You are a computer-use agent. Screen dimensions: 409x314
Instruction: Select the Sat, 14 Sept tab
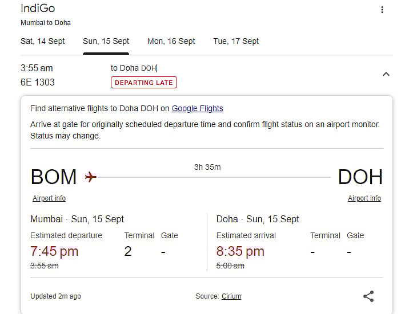coord(43,41)
